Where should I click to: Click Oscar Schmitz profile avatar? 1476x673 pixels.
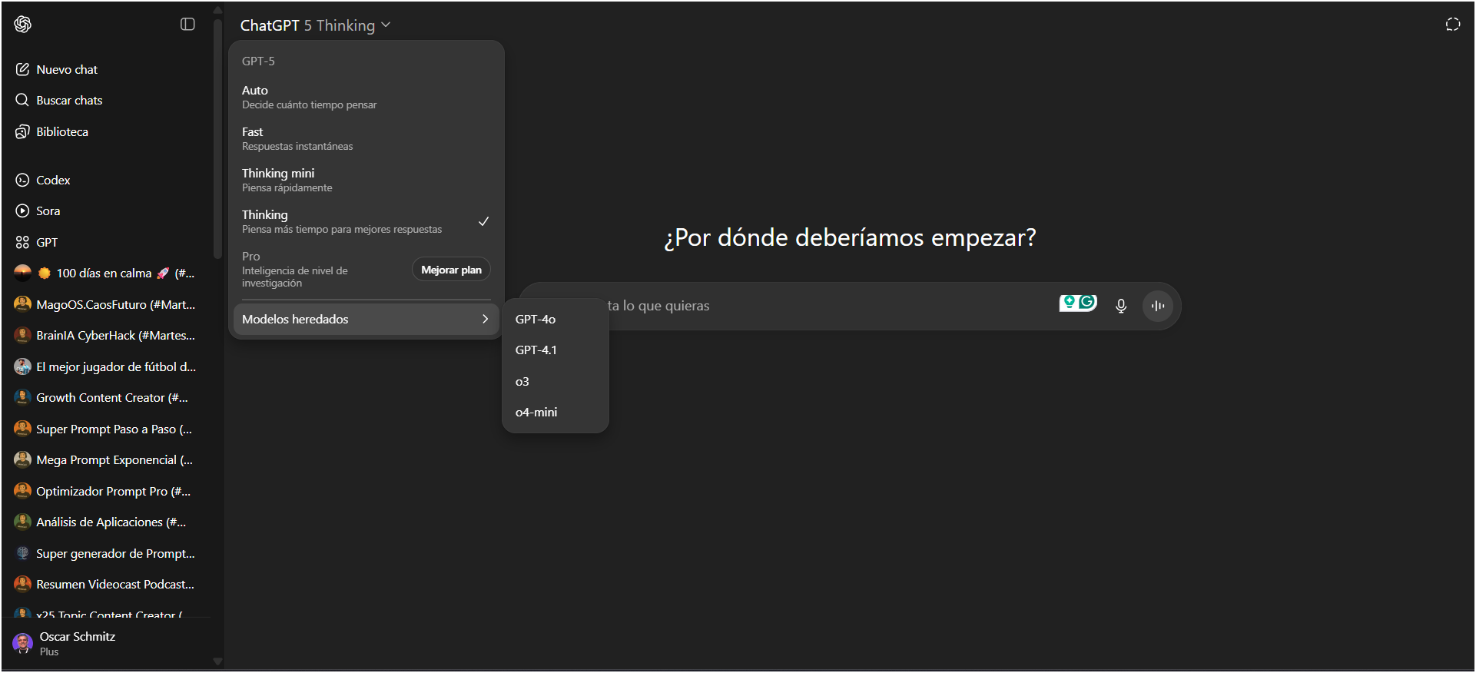click(23, 643)
